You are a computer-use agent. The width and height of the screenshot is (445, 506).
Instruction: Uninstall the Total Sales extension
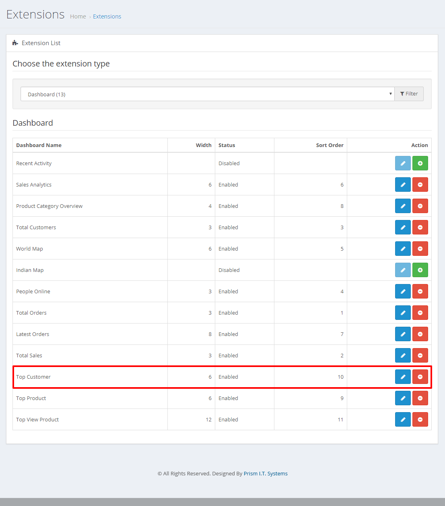click(x=420, y=355)
